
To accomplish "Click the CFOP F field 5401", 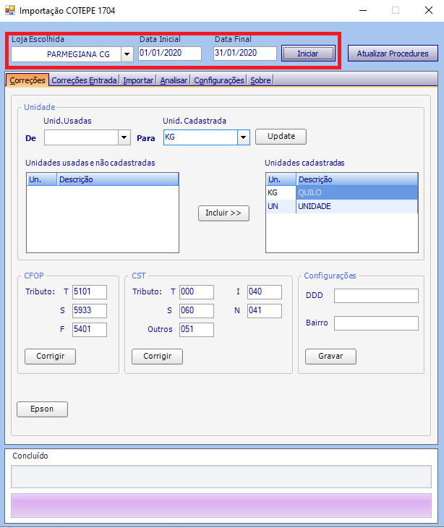I will pos(90,329).
